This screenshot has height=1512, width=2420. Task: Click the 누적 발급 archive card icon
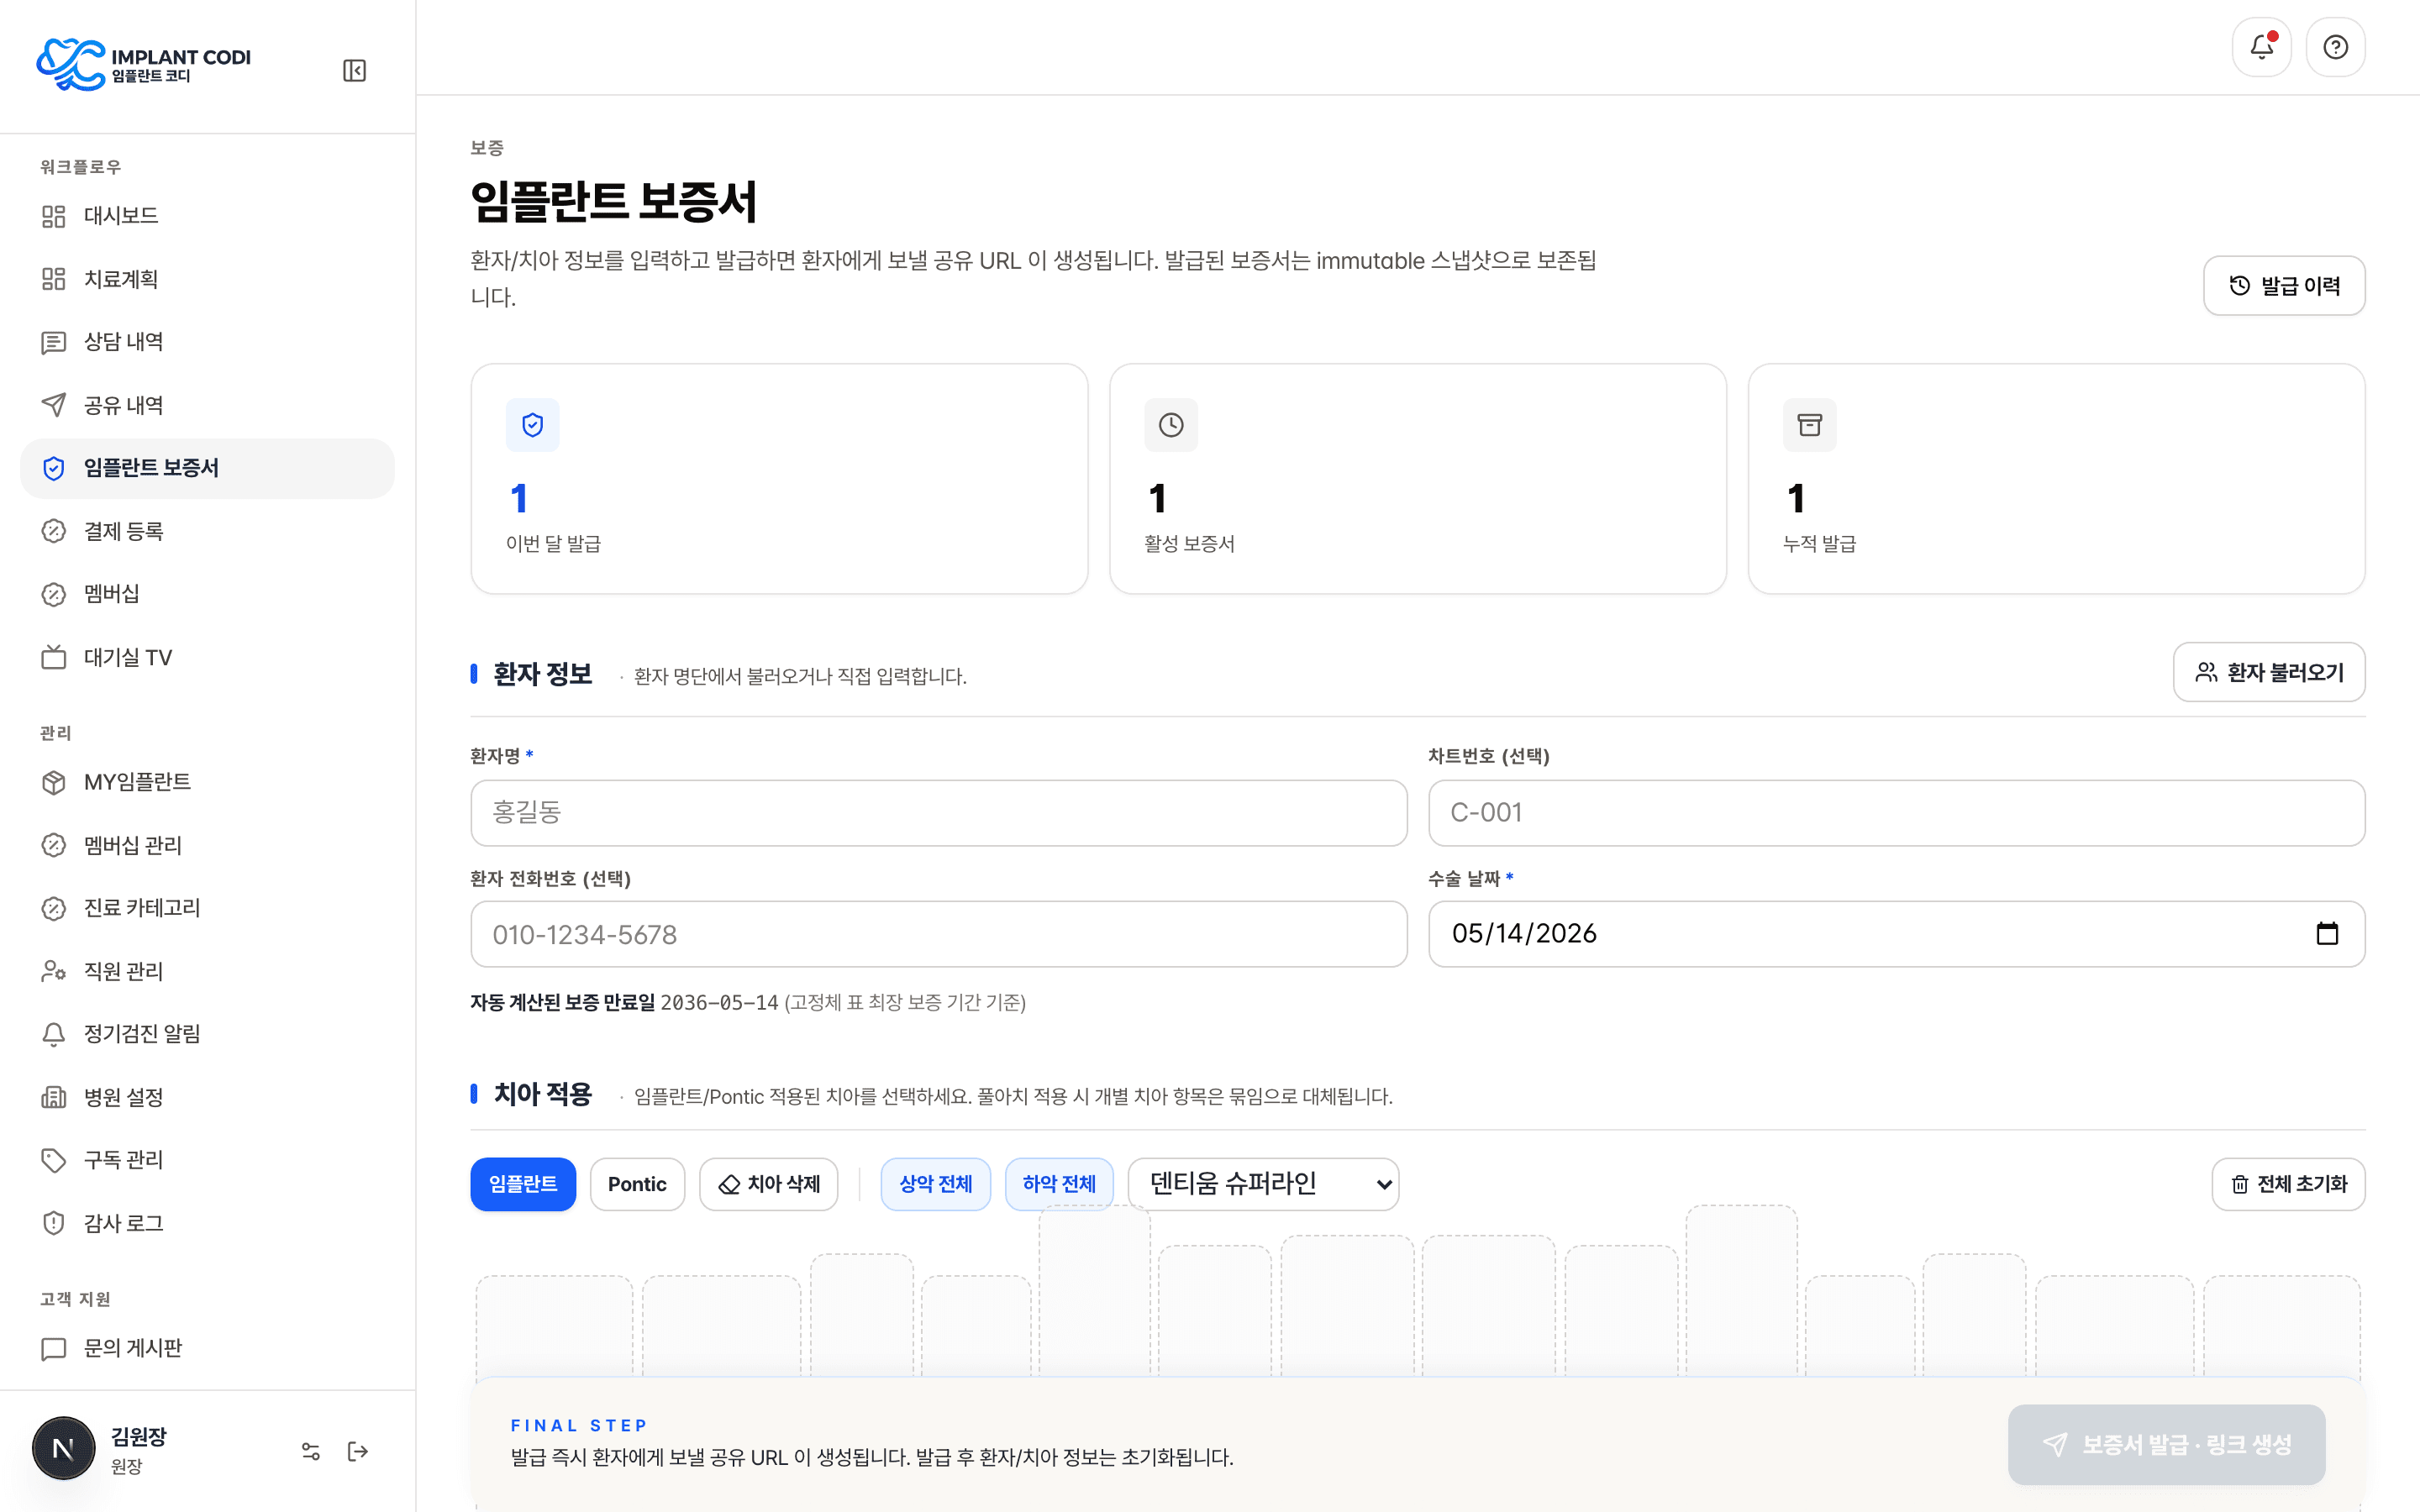1809,425
